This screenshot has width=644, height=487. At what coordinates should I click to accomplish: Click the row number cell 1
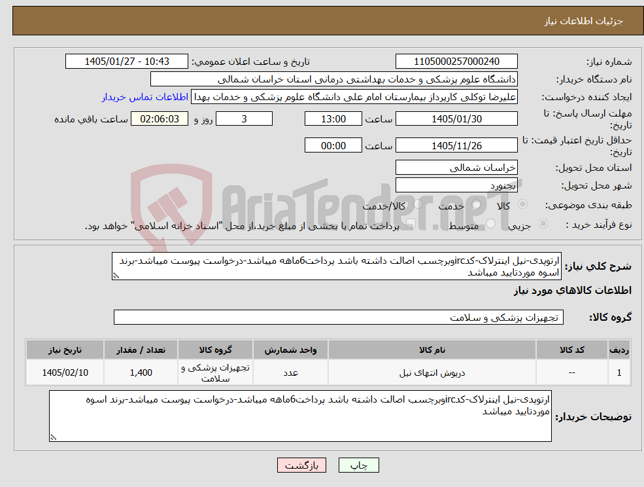click(619, 372)
